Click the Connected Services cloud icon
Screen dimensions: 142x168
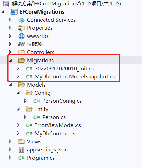click(21, 20)
